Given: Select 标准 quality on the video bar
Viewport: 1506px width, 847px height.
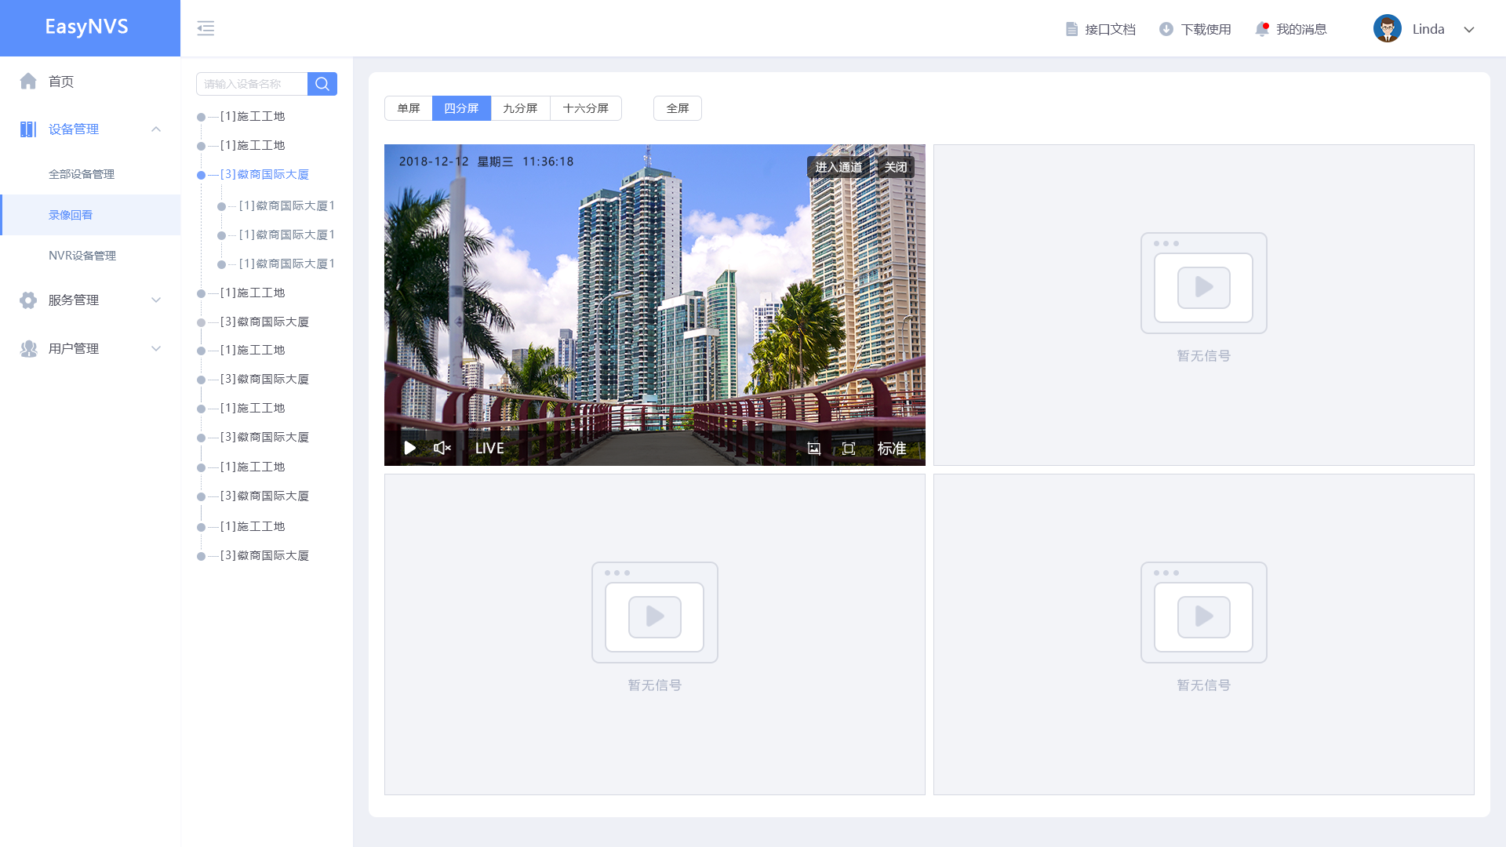Looking at the screenshot, I should click(892, 449).
